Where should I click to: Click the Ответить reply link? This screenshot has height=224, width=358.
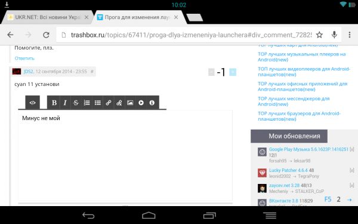(24, 59)
